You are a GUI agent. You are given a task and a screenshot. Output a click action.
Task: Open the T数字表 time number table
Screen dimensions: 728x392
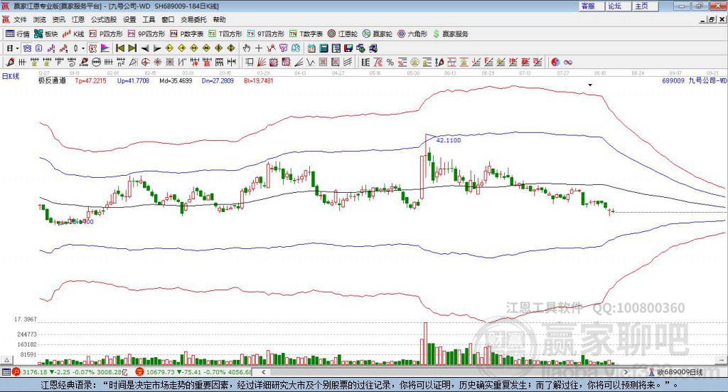(x=306, y=34)
